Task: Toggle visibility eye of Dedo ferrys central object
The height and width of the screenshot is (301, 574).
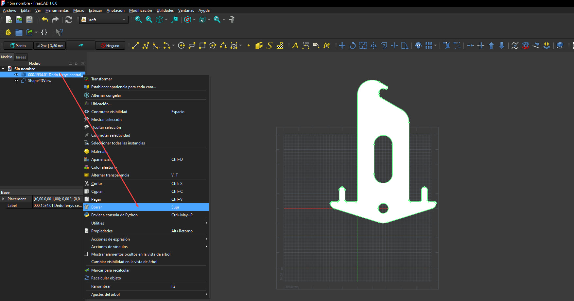Action: click(x=16, y=75)
